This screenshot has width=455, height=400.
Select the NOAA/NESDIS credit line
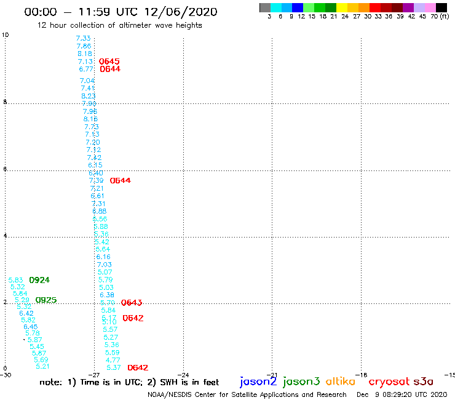(x=247, y=395)
